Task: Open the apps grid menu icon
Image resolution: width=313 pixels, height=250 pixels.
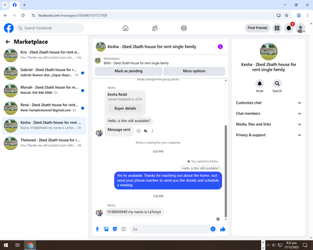Action: click(277, 28)
